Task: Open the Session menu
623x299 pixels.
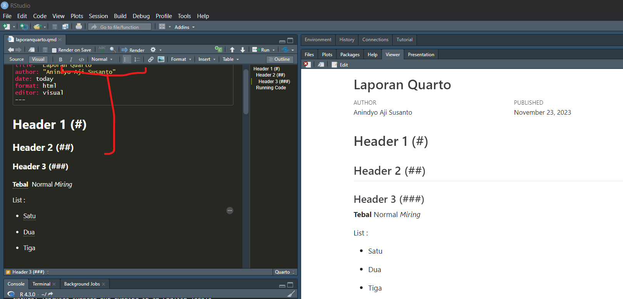Action: pos(98,16)
